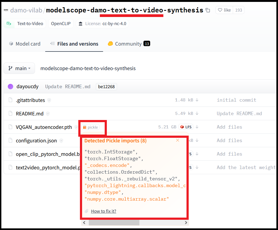Open the damo-vilab organization link
Screen dimensions: 278x230
[x=26, y=10]
